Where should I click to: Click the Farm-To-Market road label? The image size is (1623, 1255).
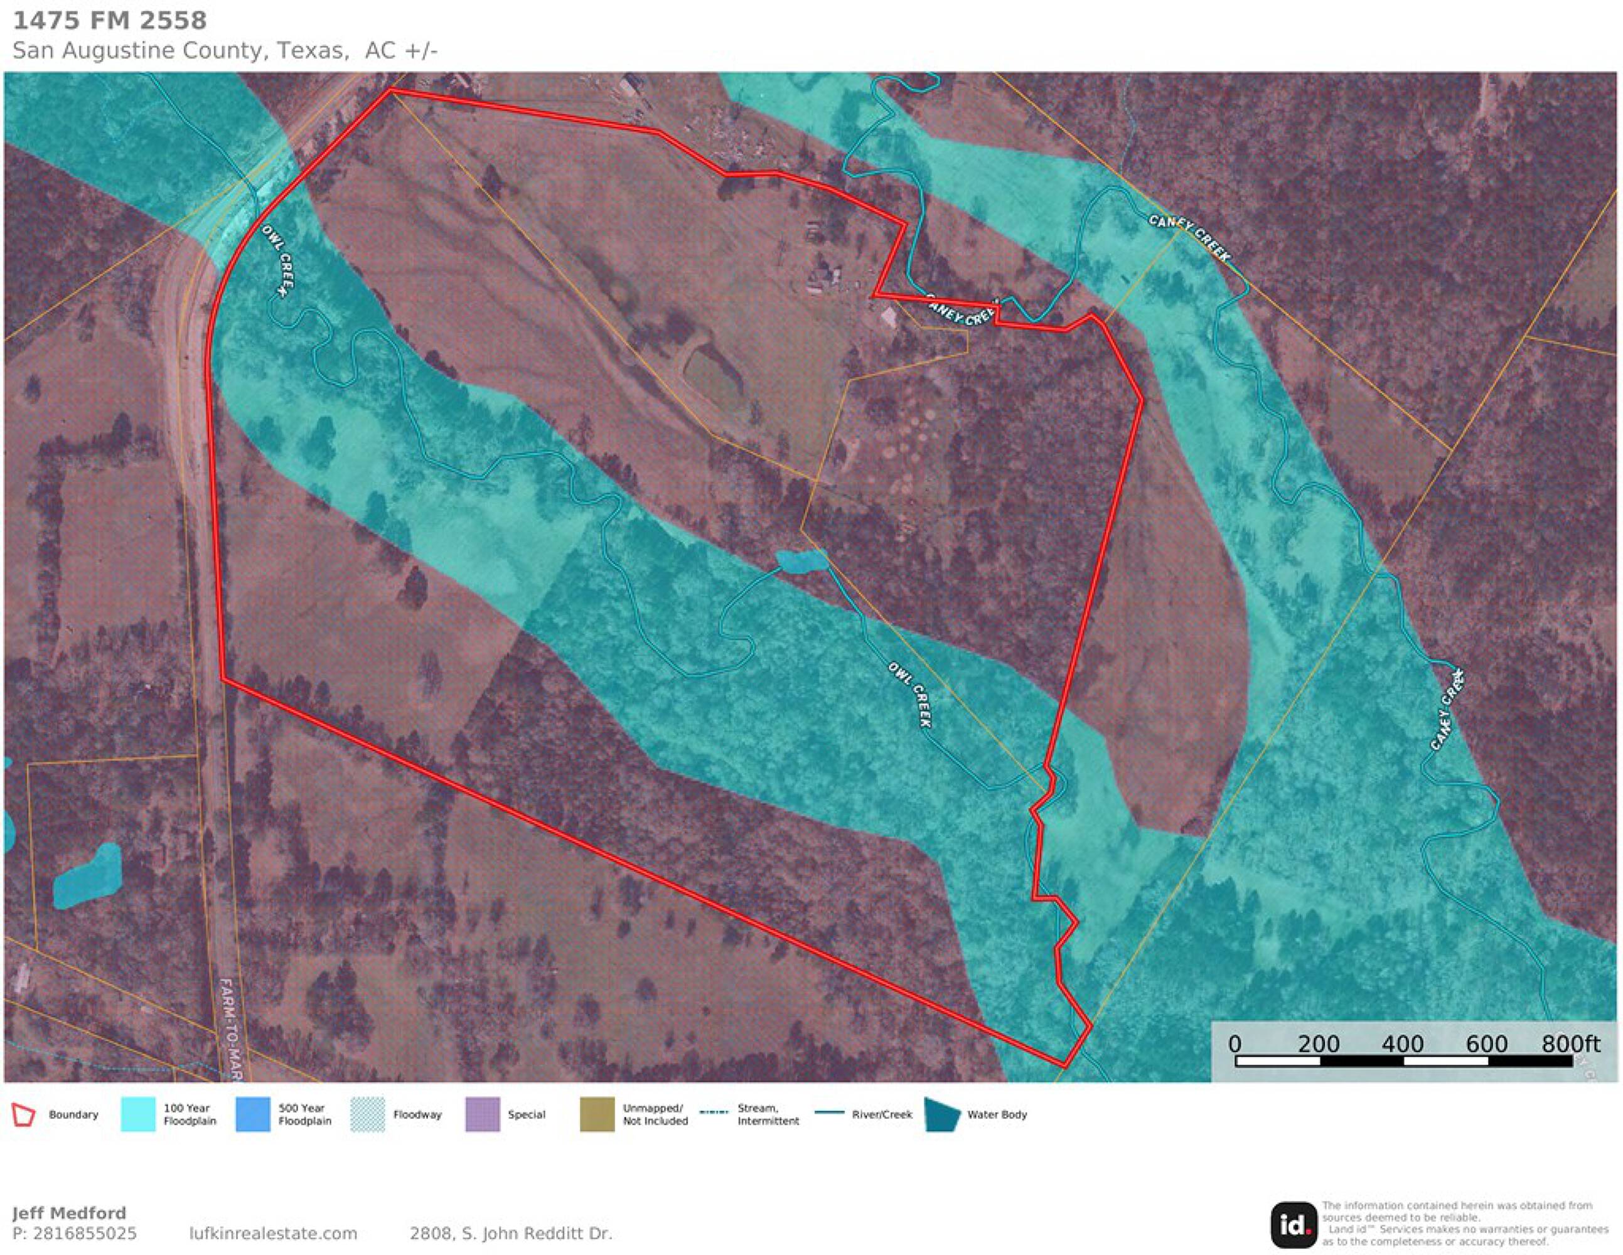(x=232, y=1030)
